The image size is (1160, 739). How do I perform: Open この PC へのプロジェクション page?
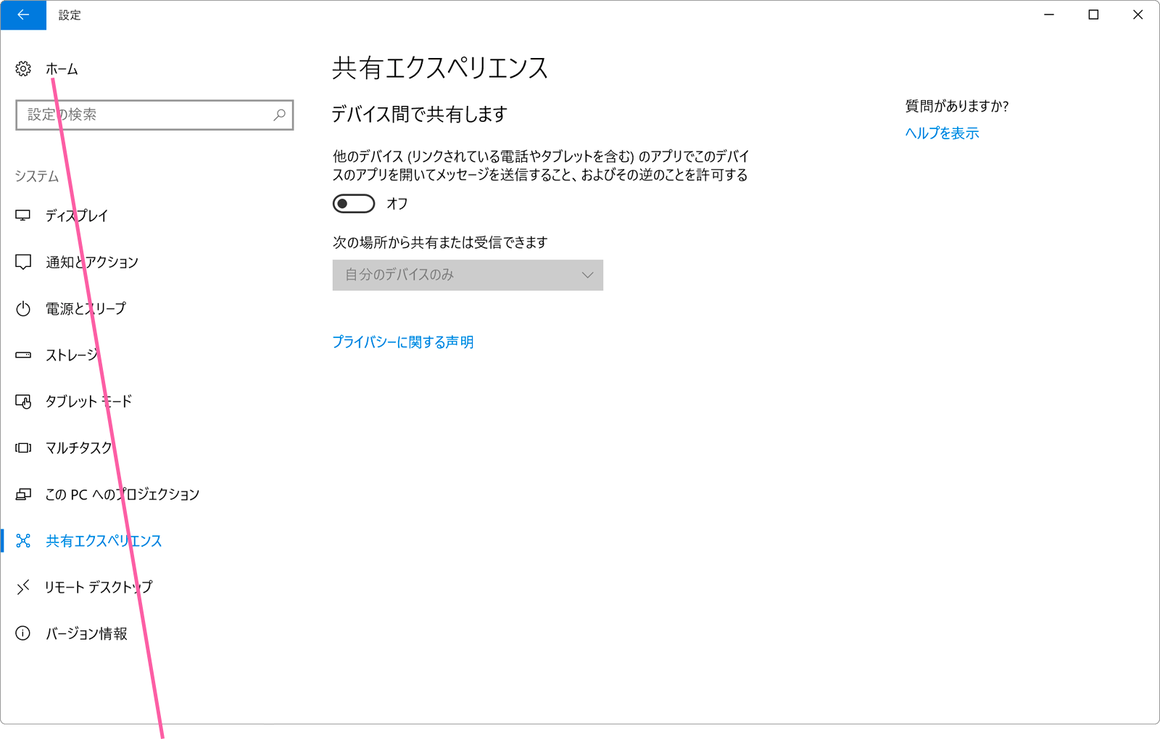(123, 495)
